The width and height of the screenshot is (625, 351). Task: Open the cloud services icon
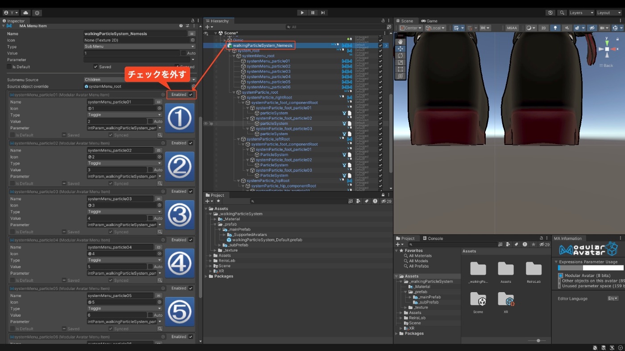click(x=25, y=13)
